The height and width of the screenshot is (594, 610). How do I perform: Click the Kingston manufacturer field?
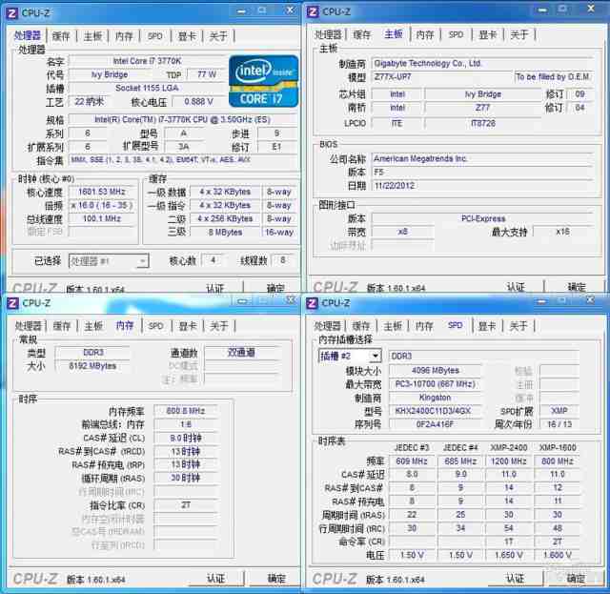click(435, 398)
